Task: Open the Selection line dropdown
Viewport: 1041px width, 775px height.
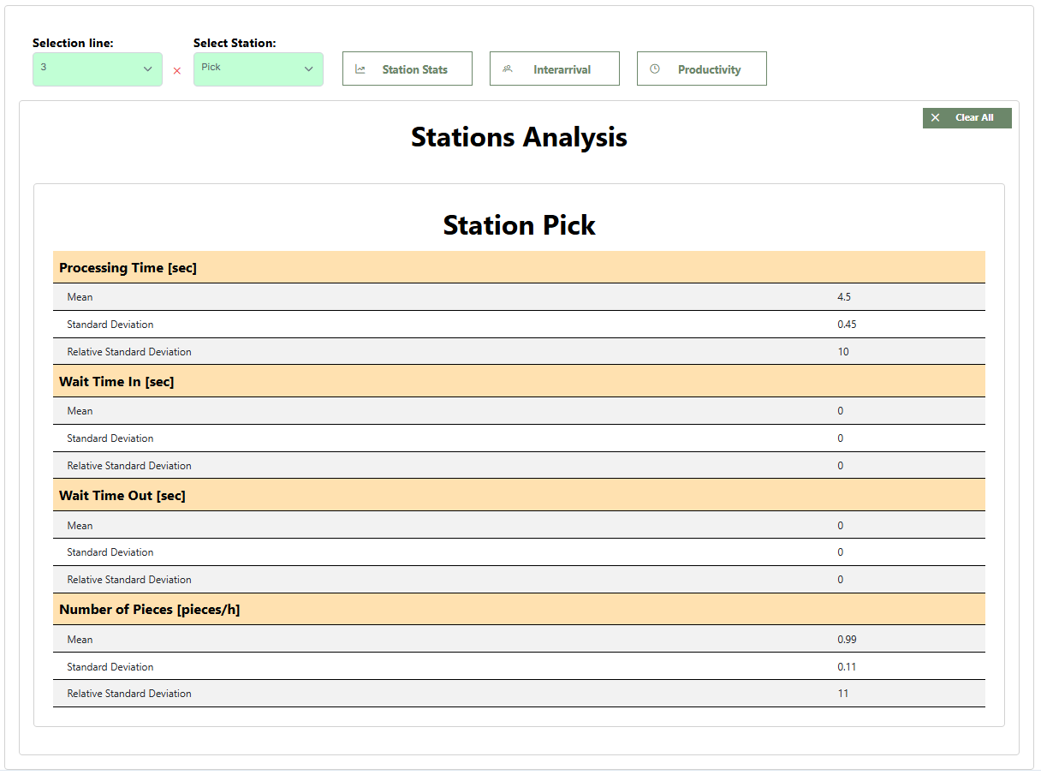Action: pyautogui.click(x=97, y=69)
